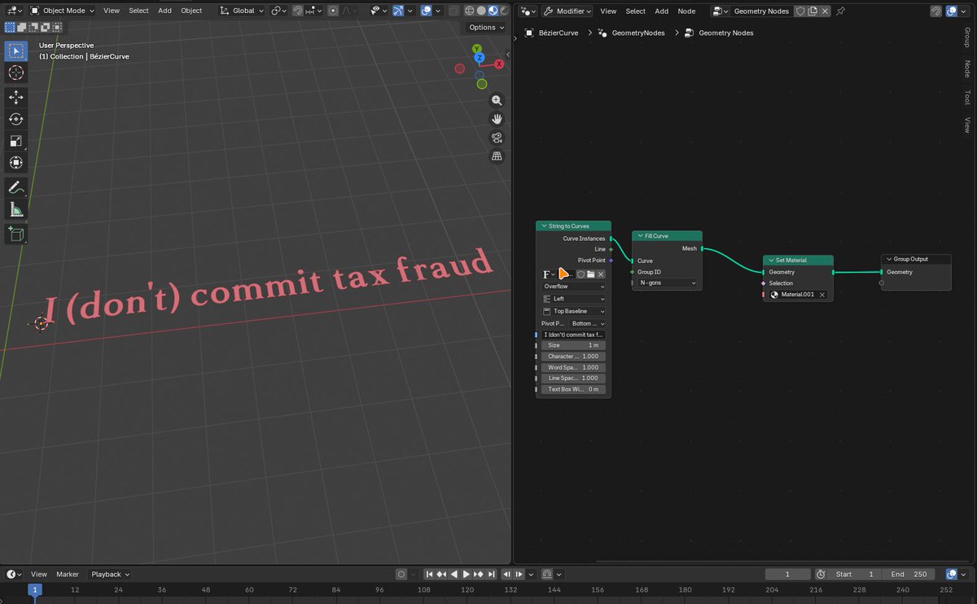977x604 pixels.
Task: Click the viewport zoom magnifier icon
Action: tap(497, 101)
